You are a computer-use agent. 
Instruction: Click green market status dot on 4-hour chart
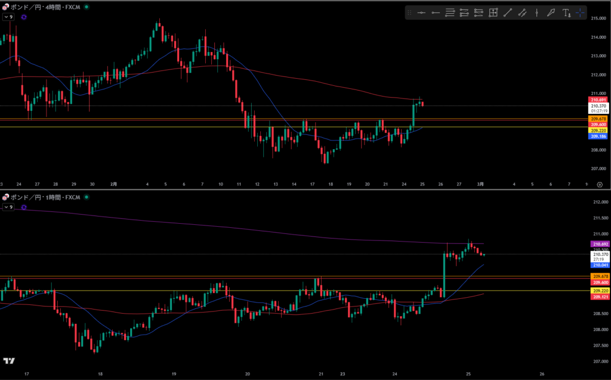[87, 7]
